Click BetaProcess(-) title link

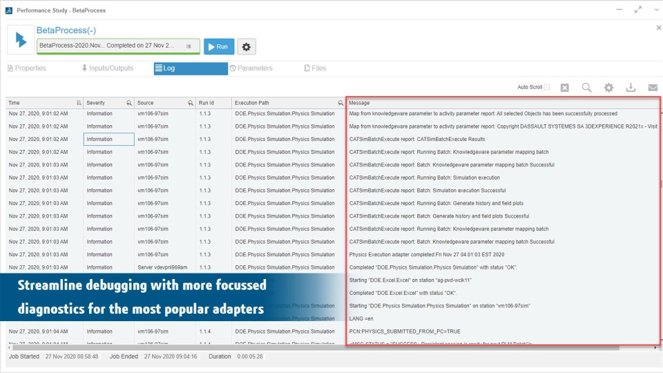(66, 30)
